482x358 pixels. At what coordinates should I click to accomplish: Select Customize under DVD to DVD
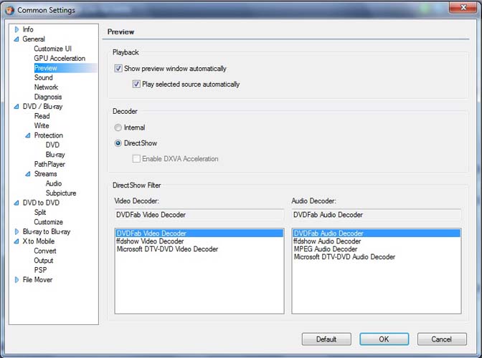(x=49, y=222)
